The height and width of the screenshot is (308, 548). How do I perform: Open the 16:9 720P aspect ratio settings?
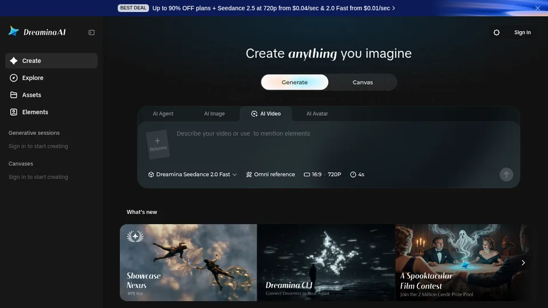[x=322, y=175]
